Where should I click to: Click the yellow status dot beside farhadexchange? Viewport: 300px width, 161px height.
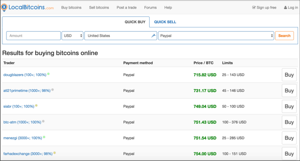pos(54,153)
